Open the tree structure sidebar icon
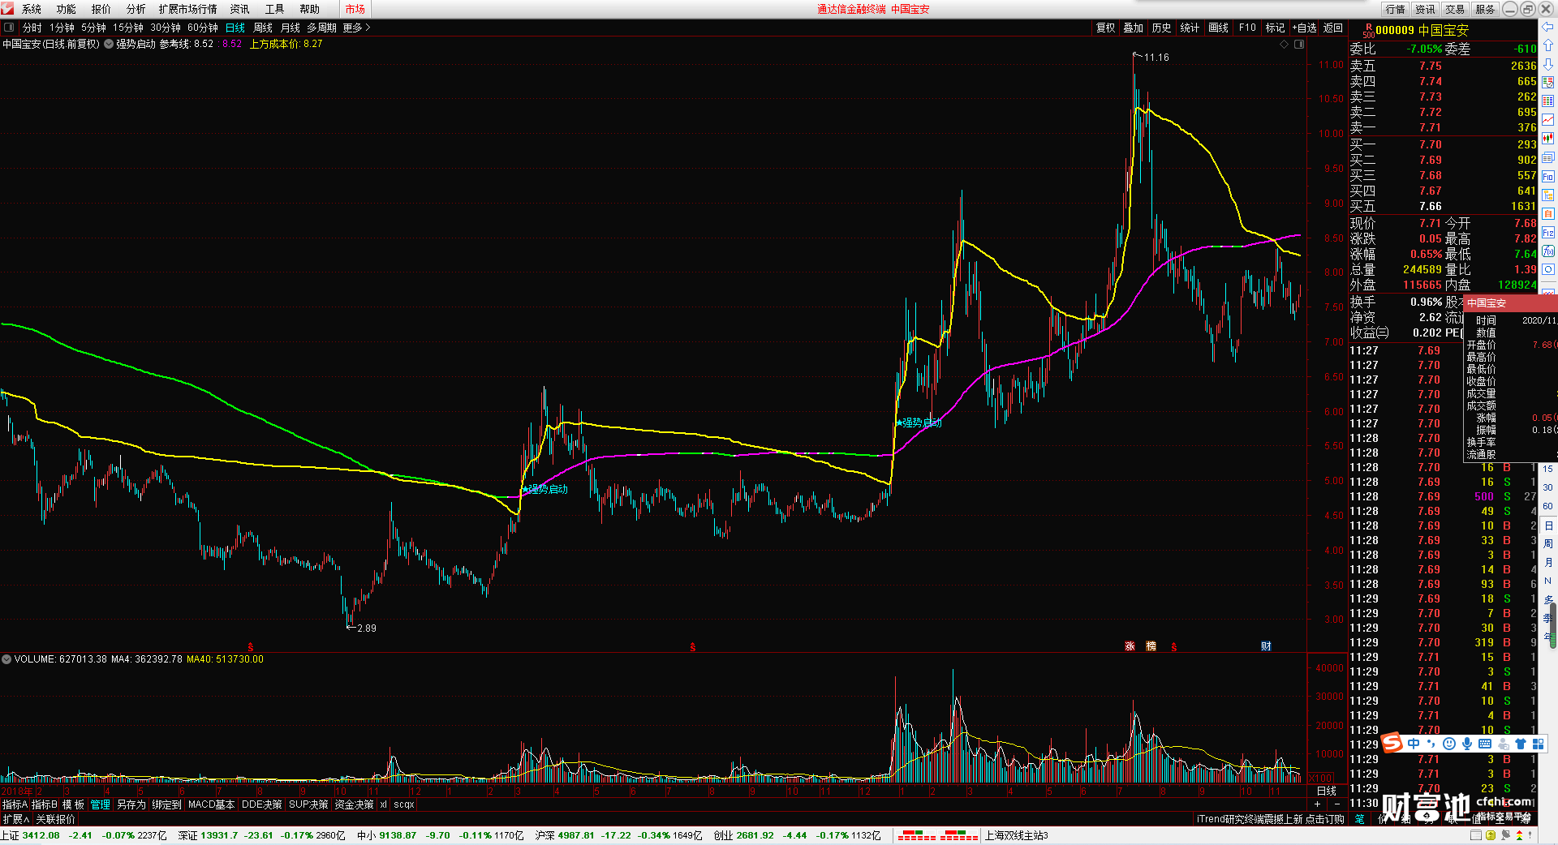 [1548, 195]
